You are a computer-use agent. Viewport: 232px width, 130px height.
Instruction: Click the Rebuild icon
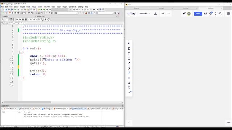tap(47, 10)
